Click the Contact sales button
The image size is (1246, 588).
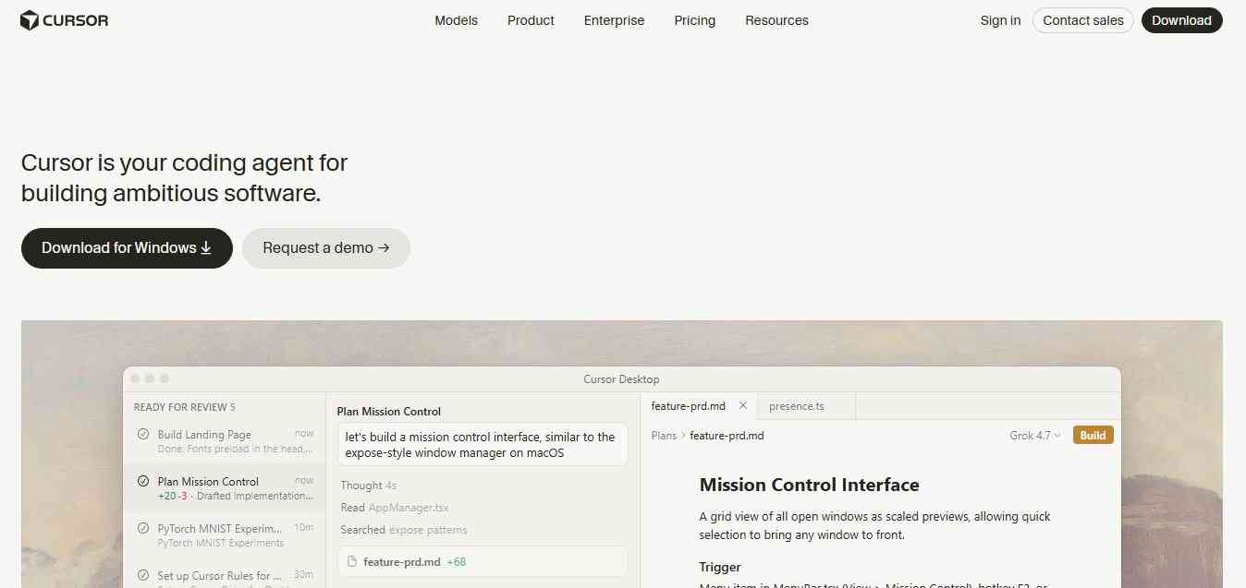coord(1082,20)
